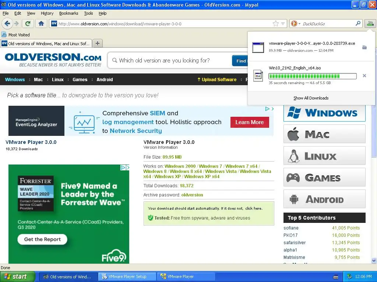Screen dimensions: 377x282
Task: Click the Find button
Action: click(x=240, y=61)
